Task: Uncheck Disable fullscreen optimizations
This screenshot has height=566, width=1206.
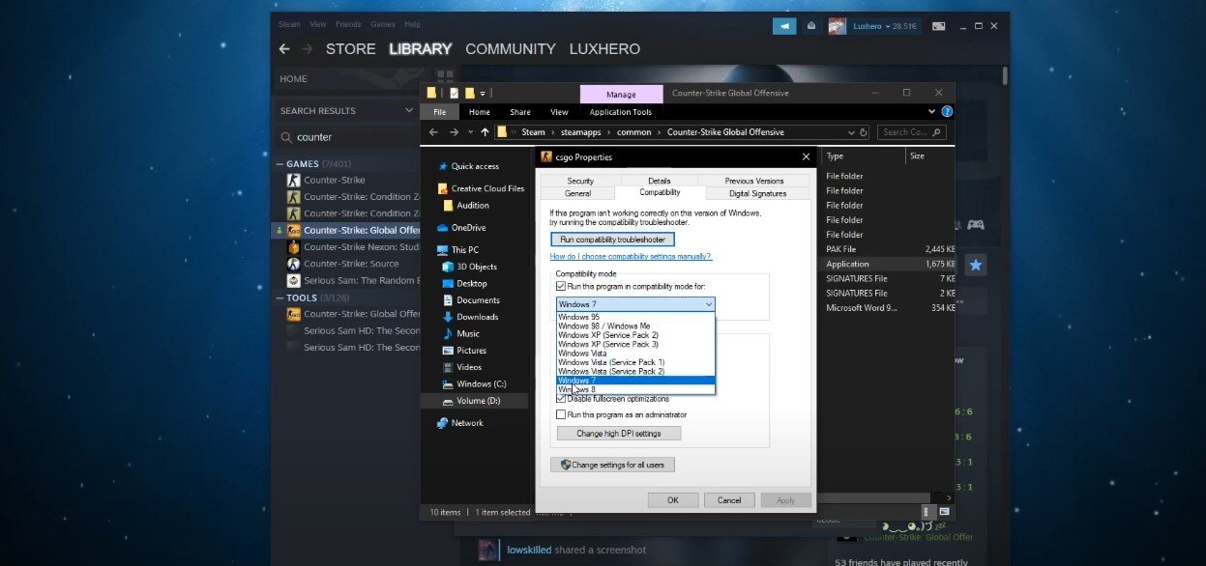Action: 561,399
